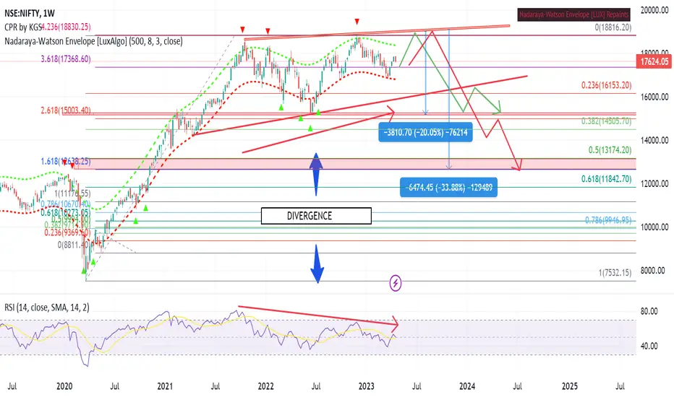Select the -6474.45 (-33.88%) measurement label
The height and width of the screenshot is (397, 674).
pos(448,188)
